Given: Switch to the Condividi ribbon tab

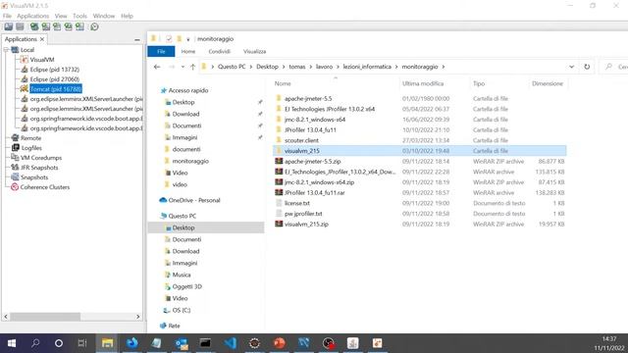Looking at the screenshot, I should (220, 52).
